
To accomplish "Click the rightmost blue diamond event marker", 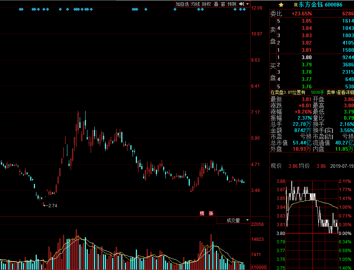I will (x=244, y=9).
